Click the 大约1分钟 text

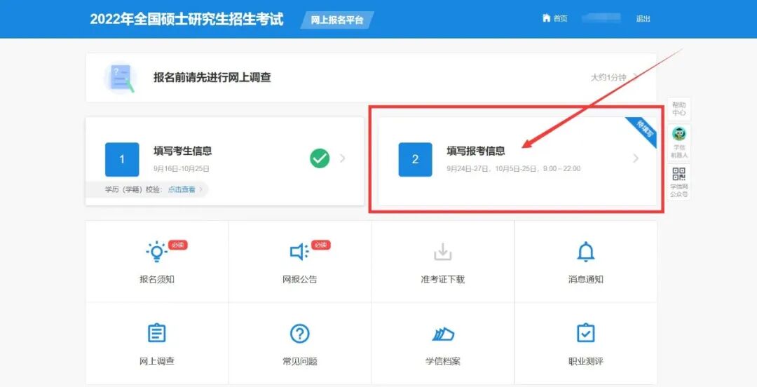pyautogui.click(x=608, y=77)
